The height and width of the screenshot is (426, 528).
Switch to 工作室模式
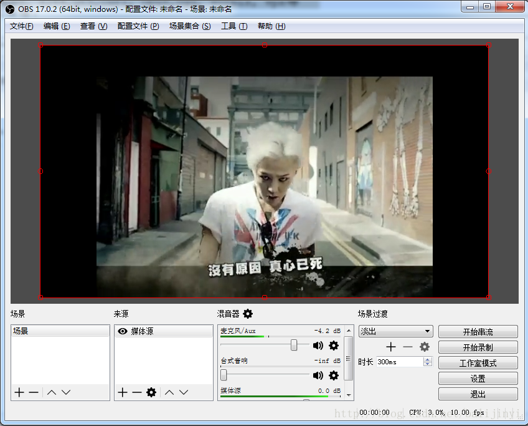478,363
